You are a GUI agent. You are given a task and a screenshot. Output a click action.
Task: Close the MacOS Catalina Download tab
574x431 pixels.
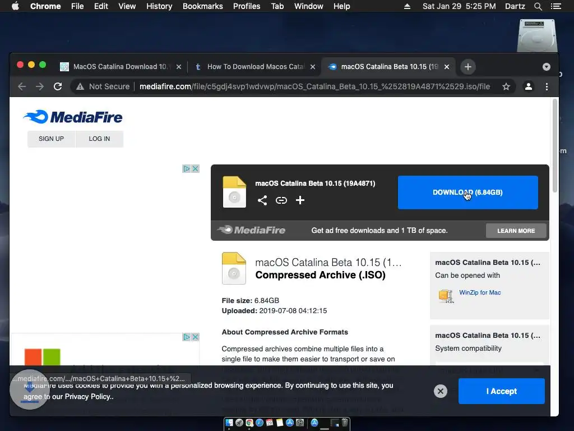pos(179,67)
